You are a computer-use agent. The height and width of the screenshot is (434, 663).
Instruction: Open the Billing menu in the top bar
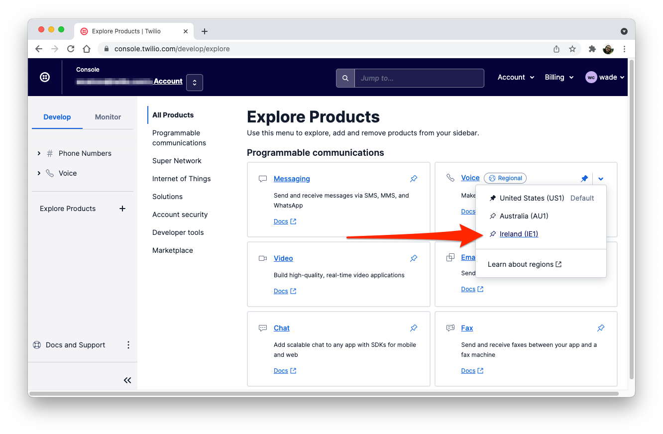click(x=558, y=77)
